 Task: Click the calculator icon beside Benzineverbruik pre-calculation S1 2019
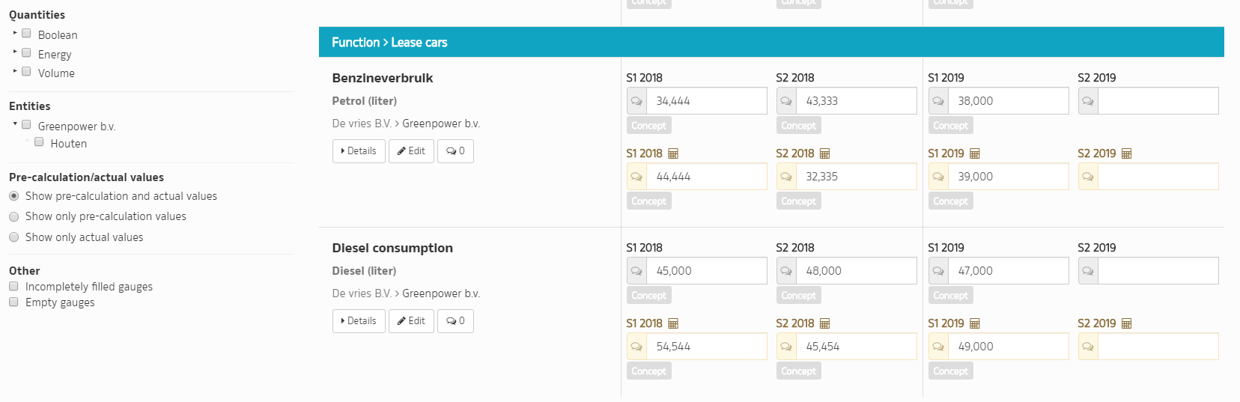(975, 153)
